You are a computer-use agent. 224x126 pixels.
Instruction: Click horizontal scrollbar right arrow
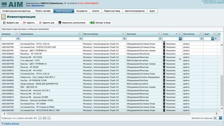217,113
